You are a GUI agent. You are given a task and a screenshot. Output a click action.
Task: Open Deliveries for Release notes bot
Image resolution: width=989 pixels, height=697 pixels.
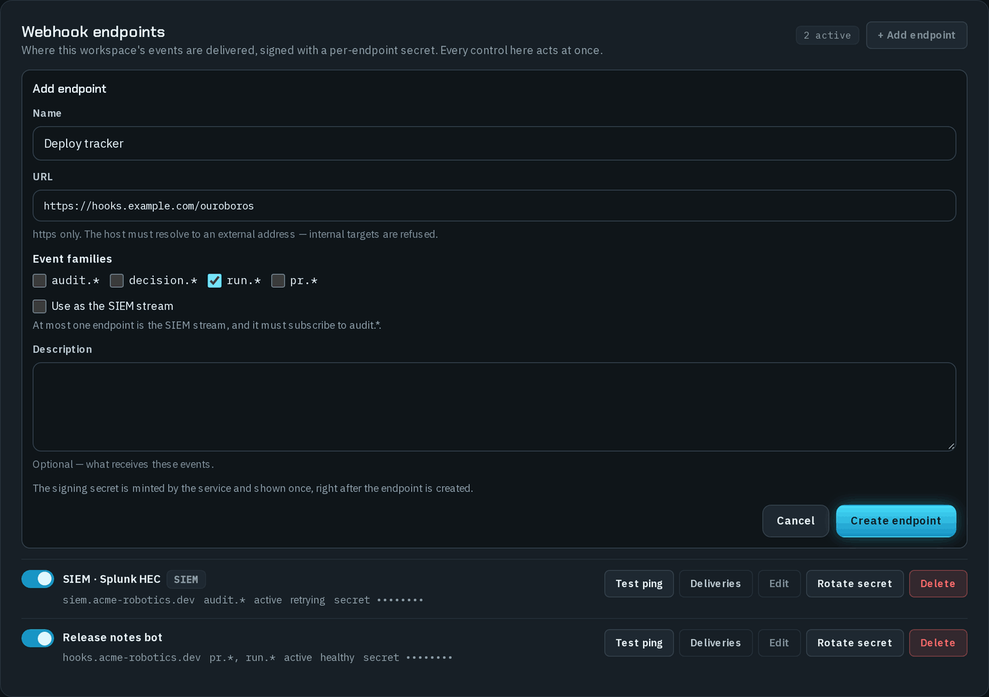(x=716, y=643)
